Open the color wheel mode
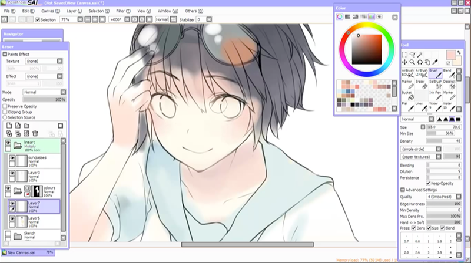471x263 pixels. (x=340, y=17)
